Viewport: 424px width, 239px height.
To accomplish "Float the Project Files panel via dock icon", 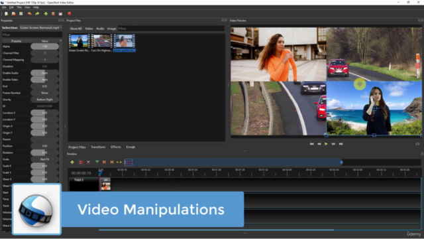I will pyautogui.click(x=223, y=21).
